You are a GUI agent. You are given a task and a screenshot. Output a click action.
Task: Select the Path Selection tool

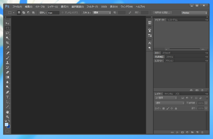point(7,102)
